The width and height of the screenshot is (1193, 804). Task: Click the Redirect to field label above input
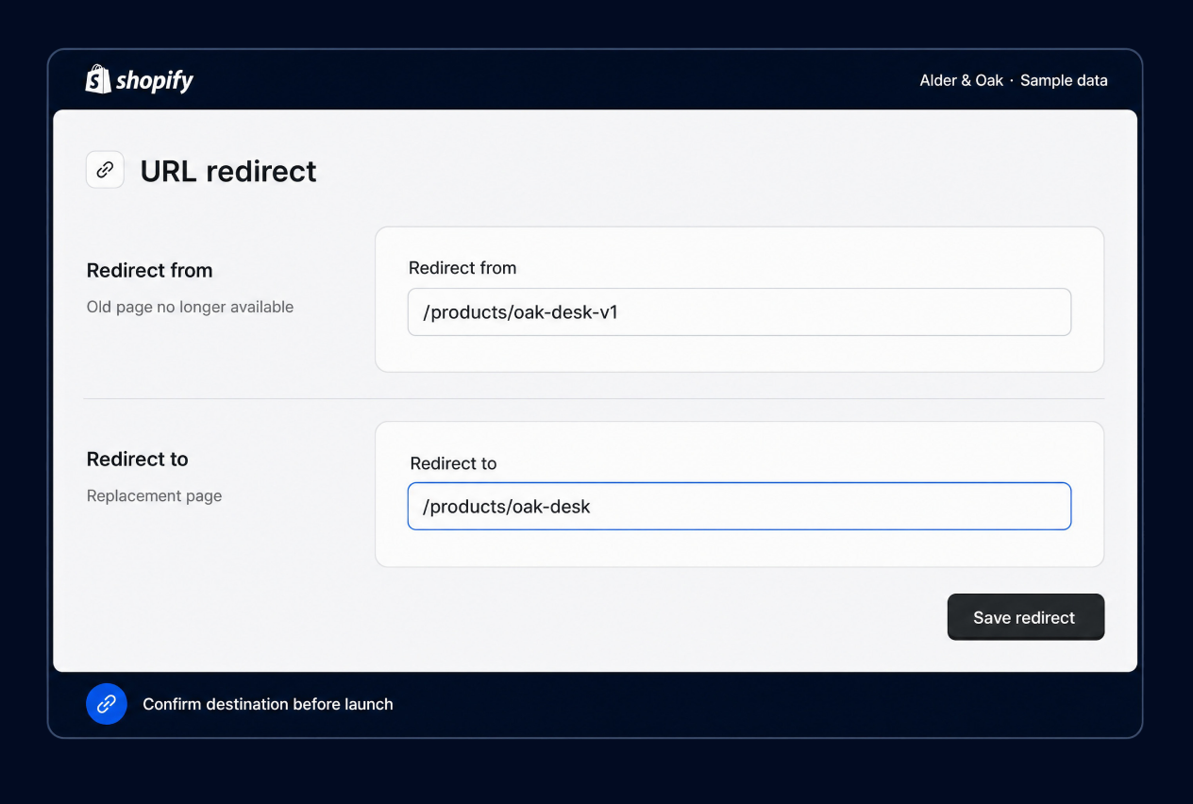click(x=453, y=463)
